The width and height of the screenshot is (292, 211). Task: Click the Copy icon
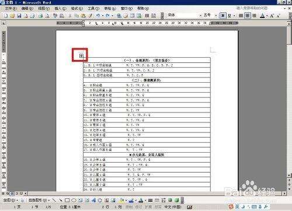[x=77, y=16]
